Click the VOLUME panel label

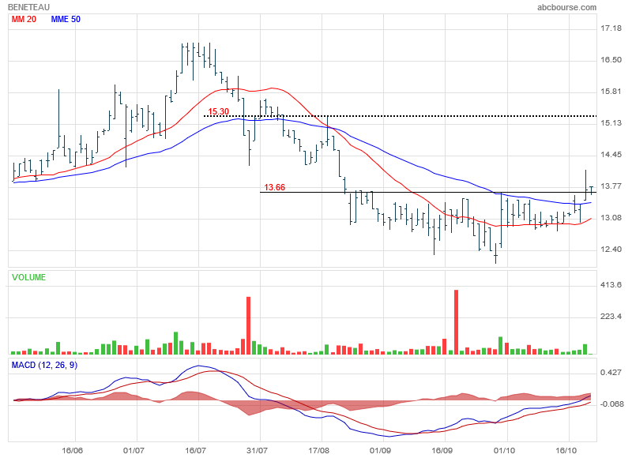[x=28, y=277]
